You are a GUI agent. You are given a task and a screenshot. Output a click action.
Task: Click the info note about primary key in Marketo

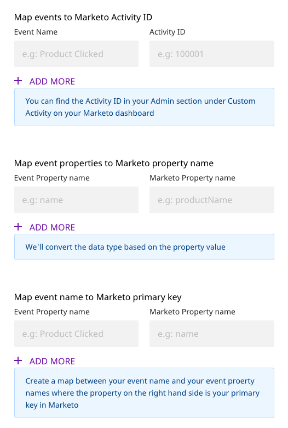tap(144, 393)
